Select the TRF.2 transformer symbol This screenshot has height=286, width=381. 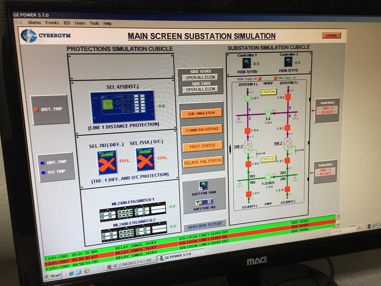287,144
